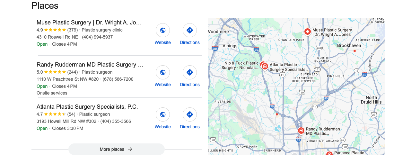
Task: Click directions icon for Randy Rudderman MD
Action: [190, 72]
